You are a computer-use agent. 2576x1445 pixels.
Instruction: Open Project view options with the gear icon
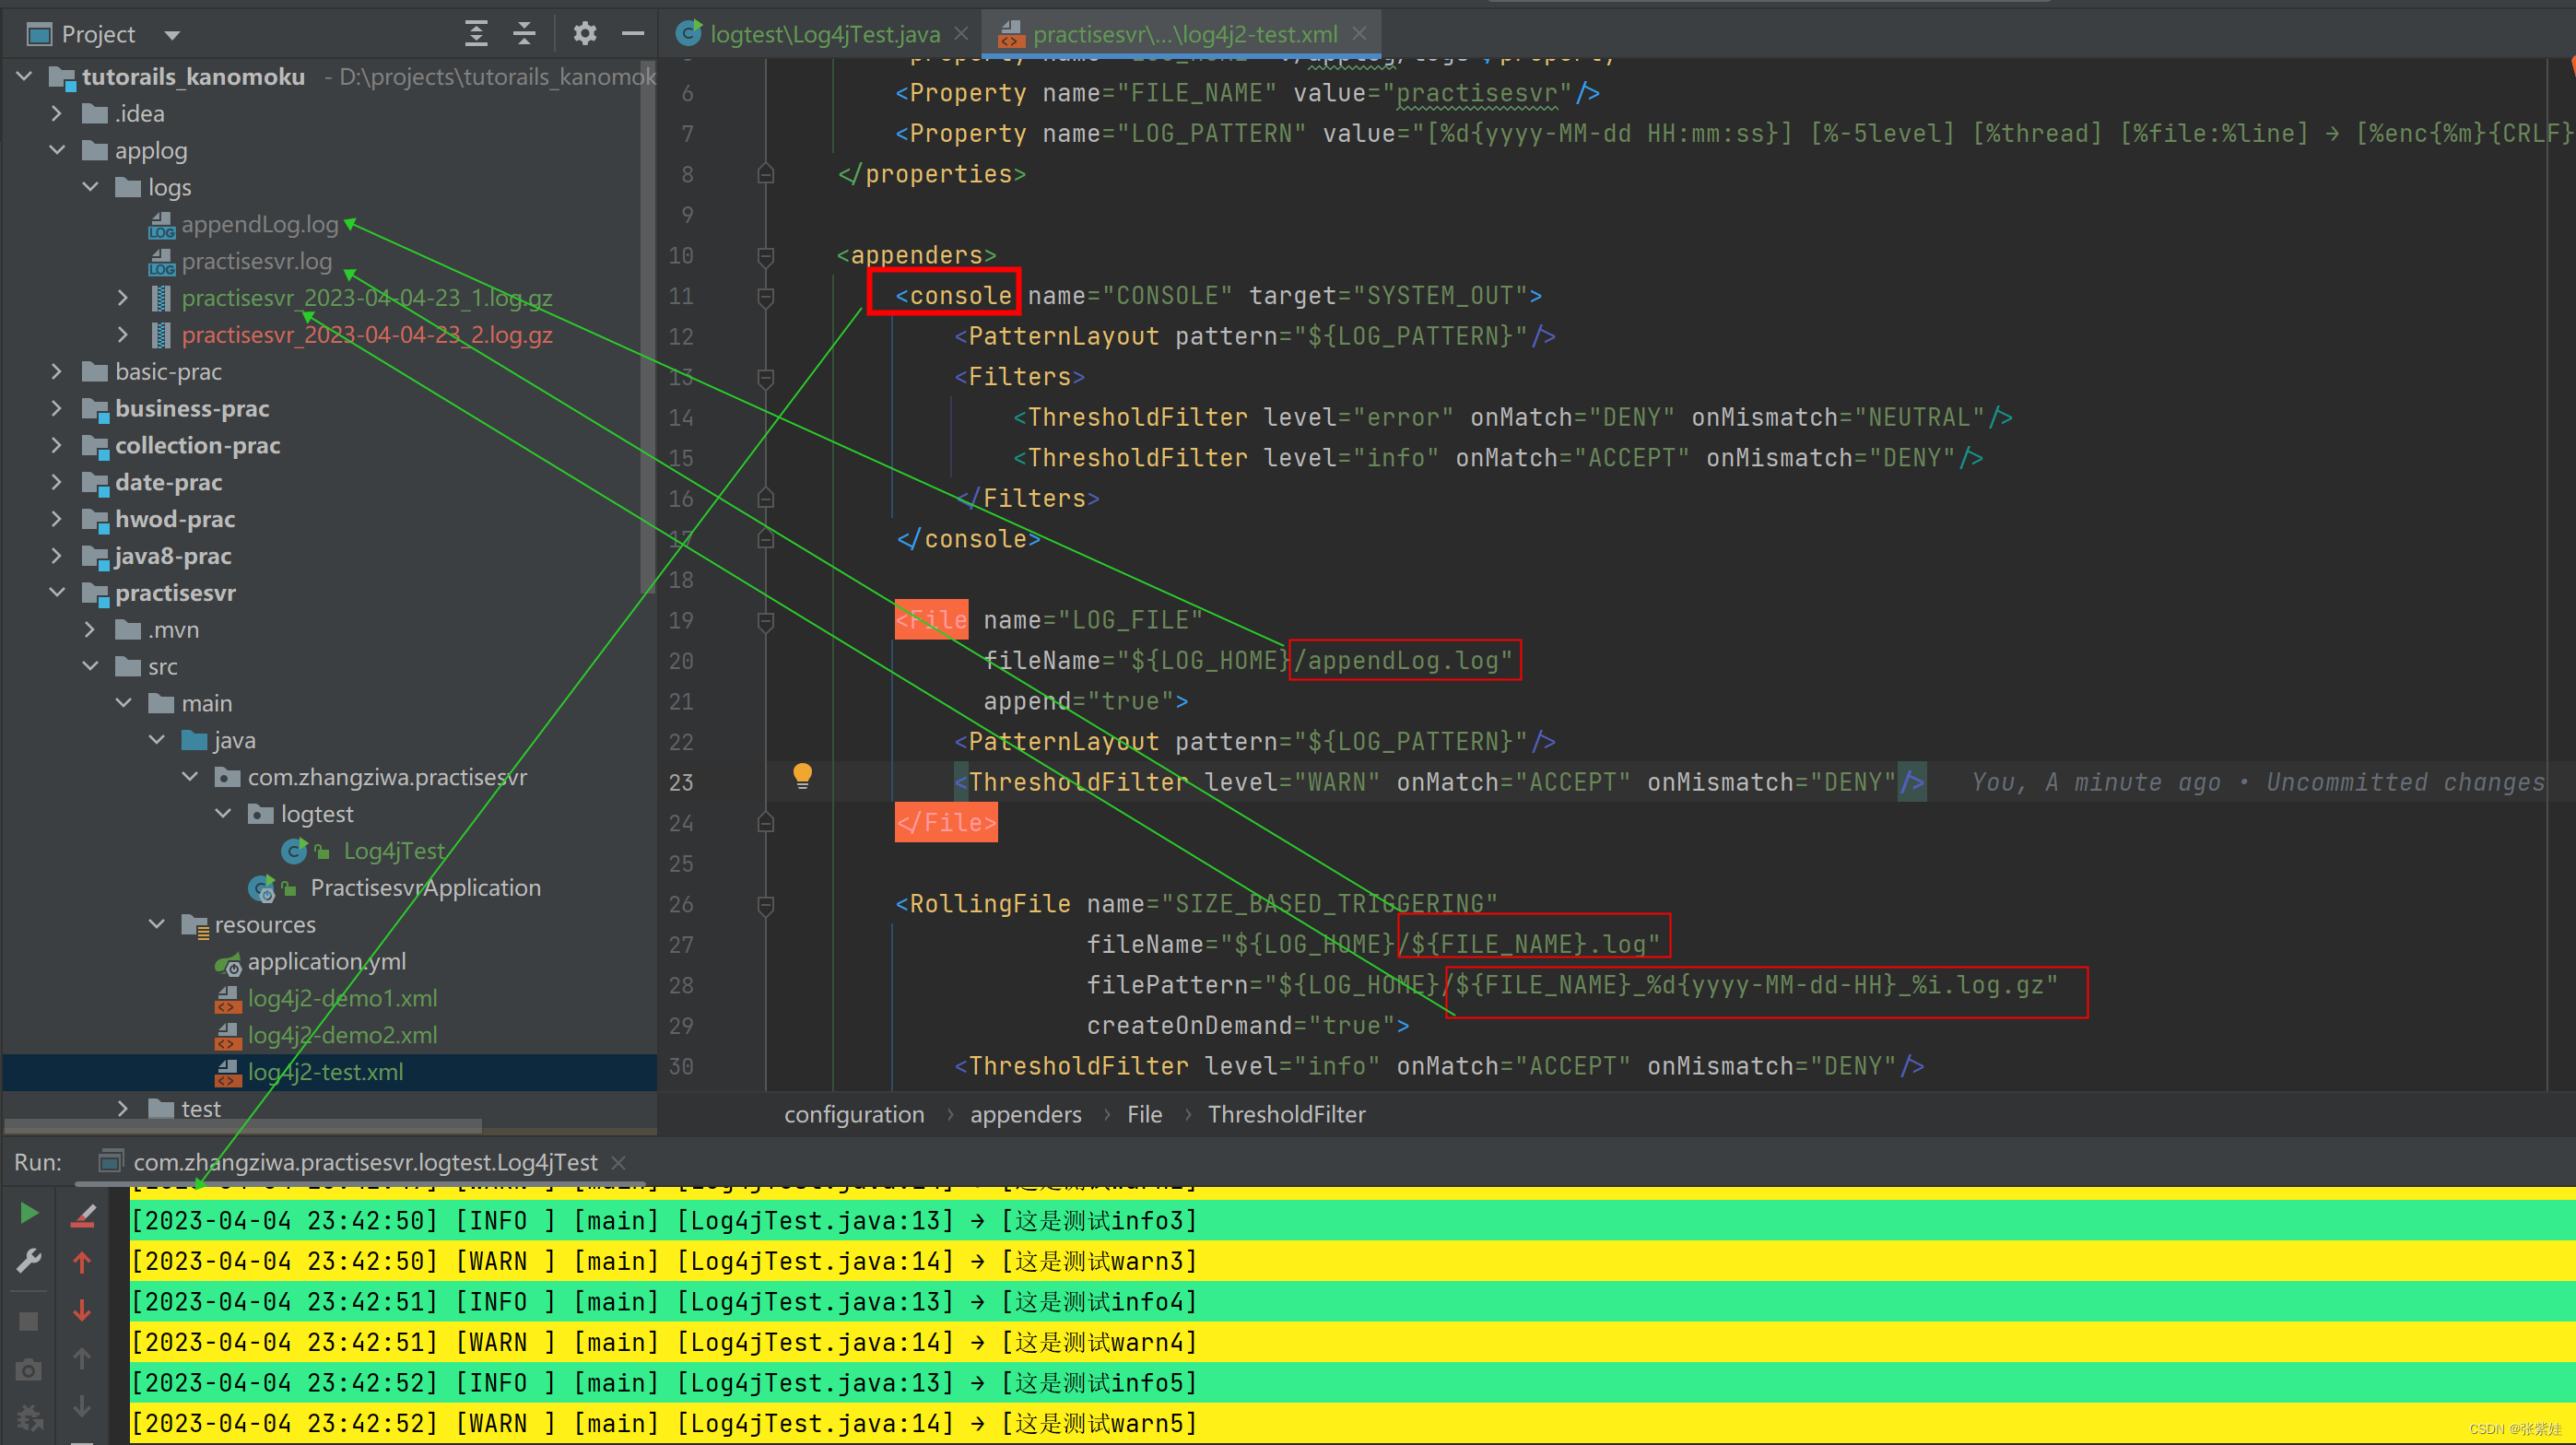click(585, 33)
